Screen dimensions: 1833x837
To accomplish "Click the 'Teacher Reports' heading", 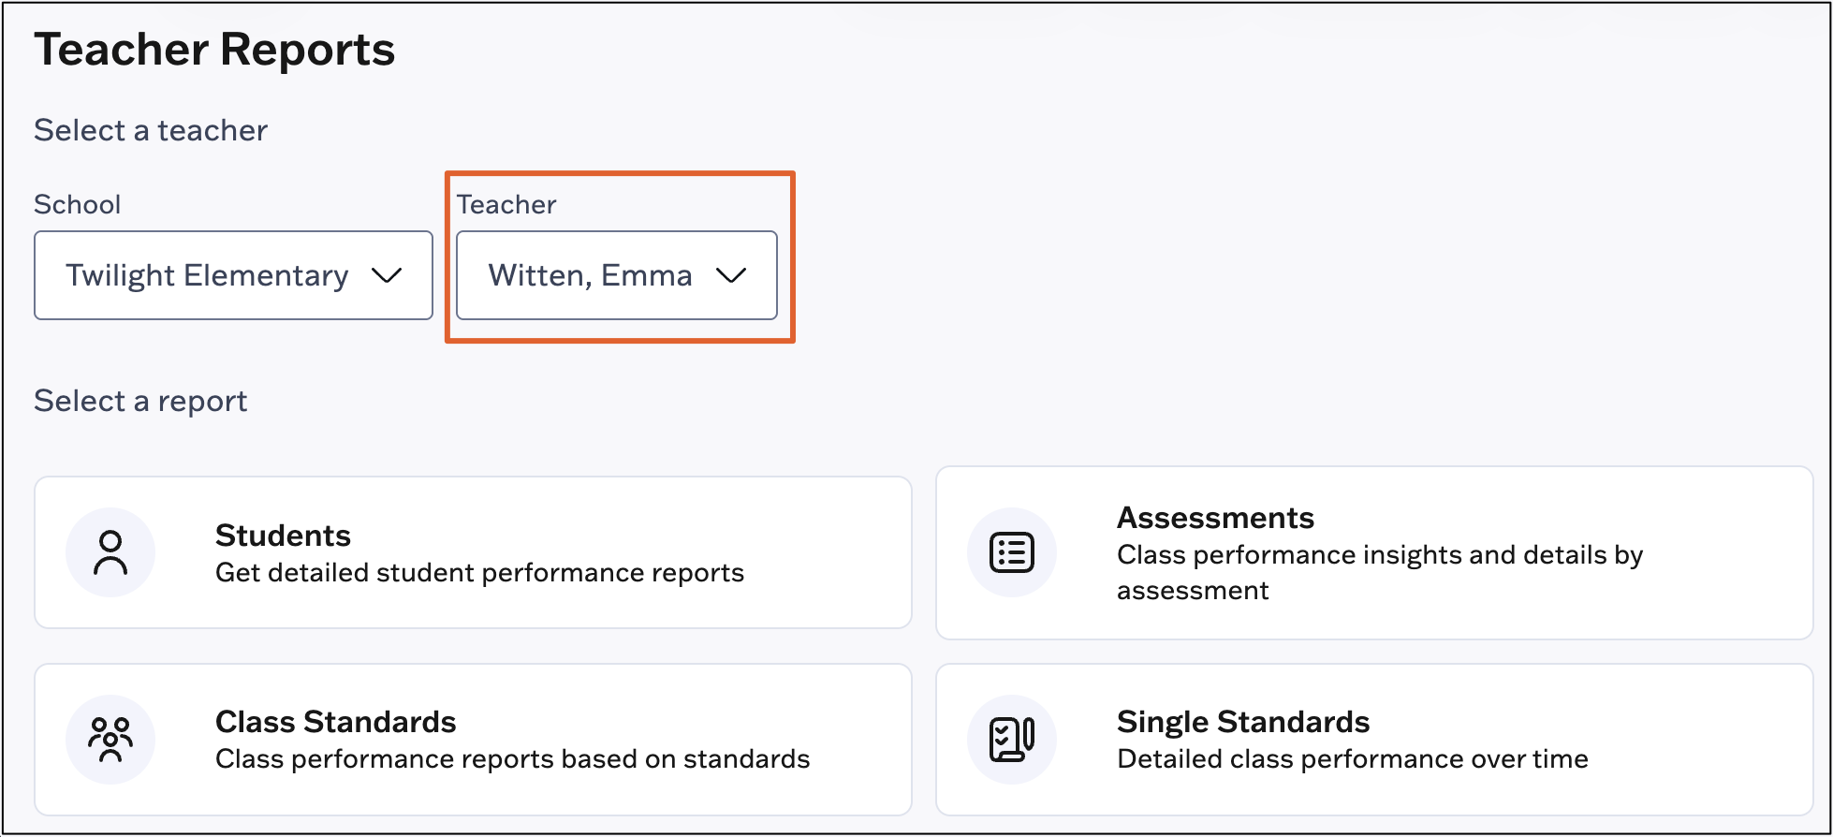I will 214,49.
